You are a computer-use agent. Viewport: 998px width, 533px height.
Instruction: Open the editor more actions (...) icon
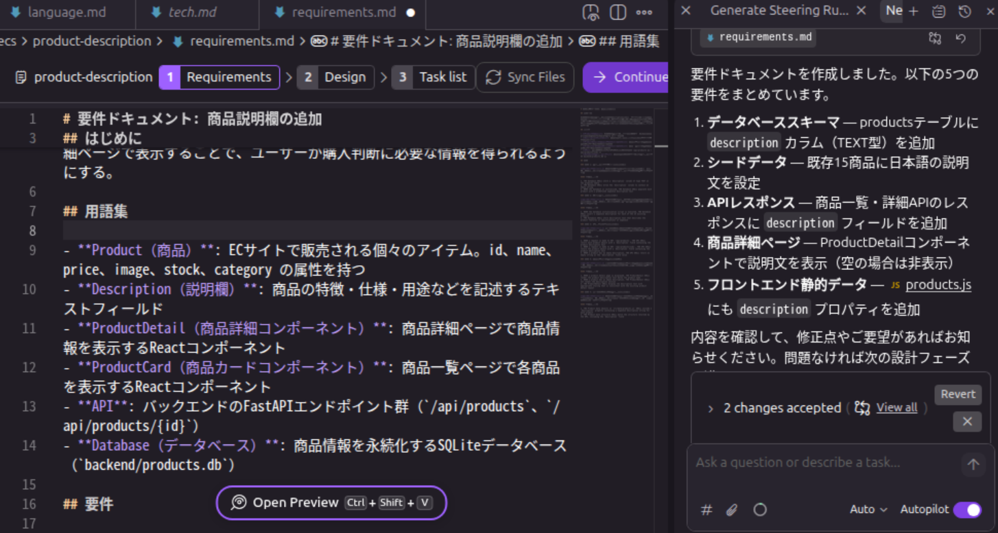[643, 12]
